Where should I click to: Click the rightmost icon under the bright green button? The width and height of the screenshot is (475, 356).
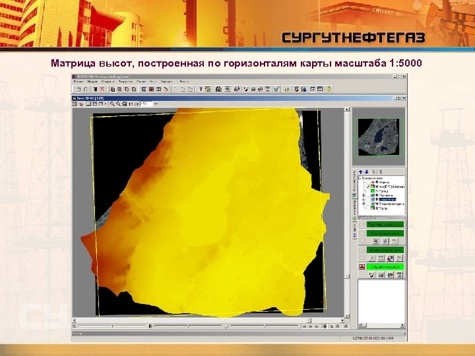click(x=400, y=275)
